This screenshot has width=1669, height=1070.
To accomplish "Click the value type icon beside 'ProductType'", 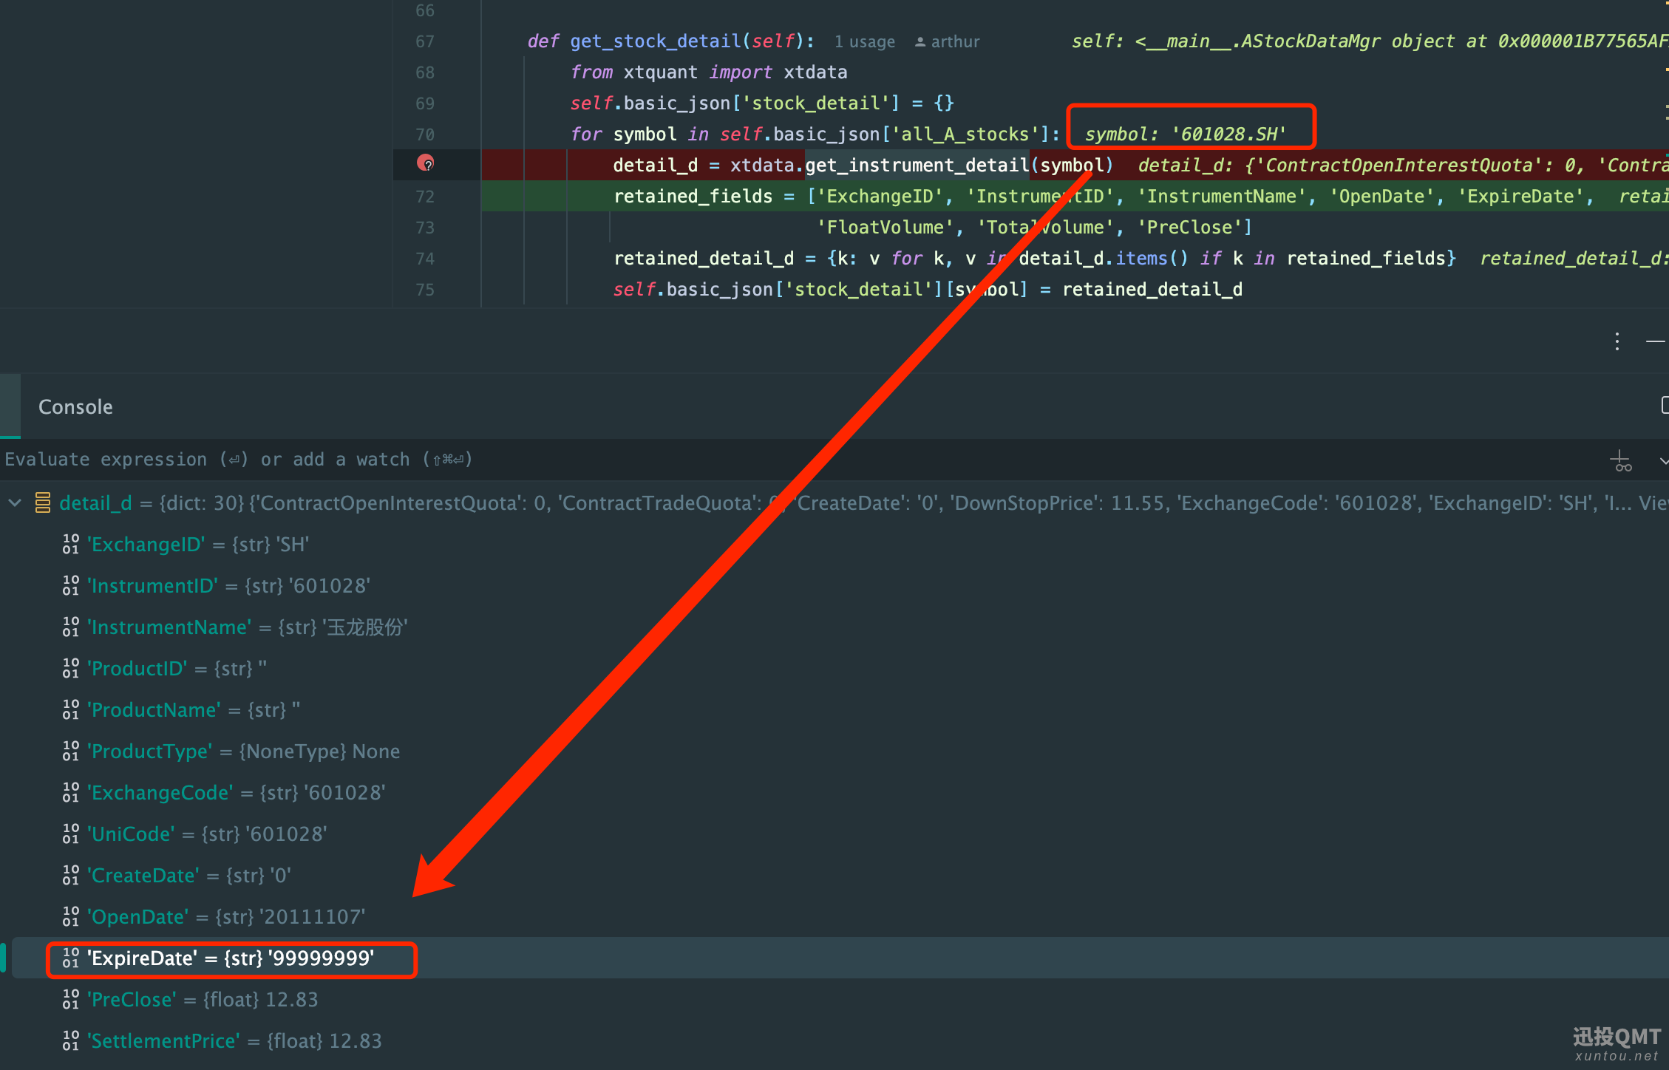I will (x=70, y=752).
